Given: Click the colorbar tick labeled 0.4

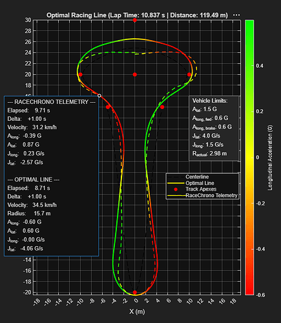Looking at the screenshot, I should (260, 66).
